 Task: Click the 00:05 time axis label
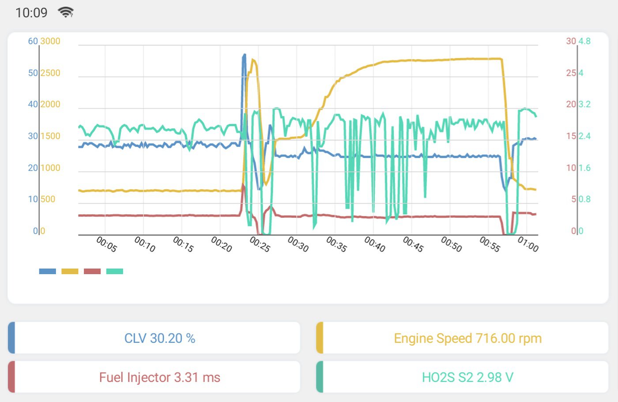[106, 244]
